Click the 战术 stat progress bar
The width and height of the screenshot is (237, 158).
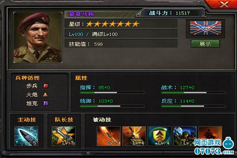tap(194, 92)
